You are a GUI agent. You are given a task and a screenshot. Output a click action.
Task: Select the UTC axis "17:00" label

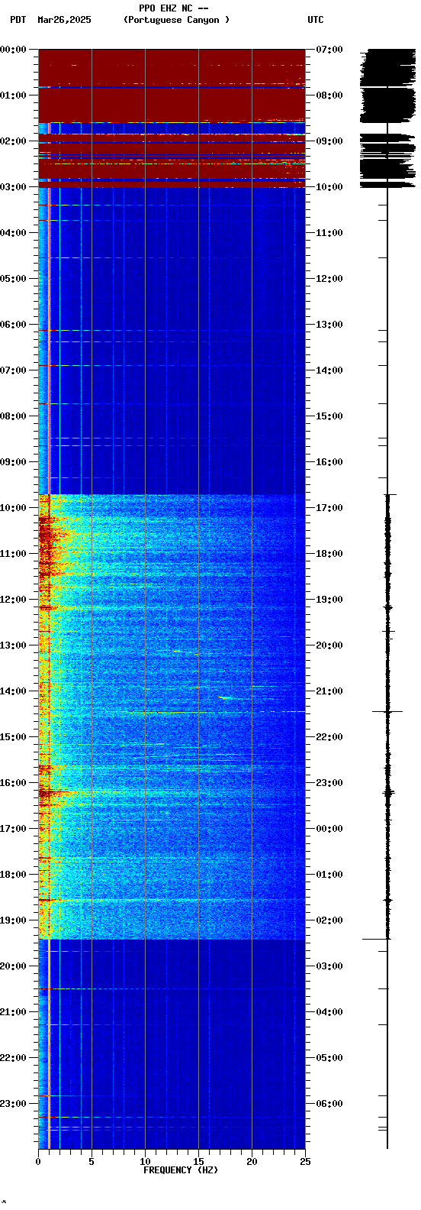pos(329,508)
